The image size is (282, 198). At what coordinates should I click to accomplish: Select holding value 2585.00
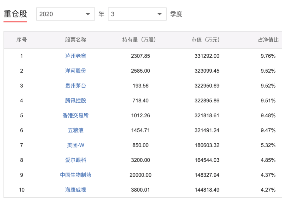(140, 71)
